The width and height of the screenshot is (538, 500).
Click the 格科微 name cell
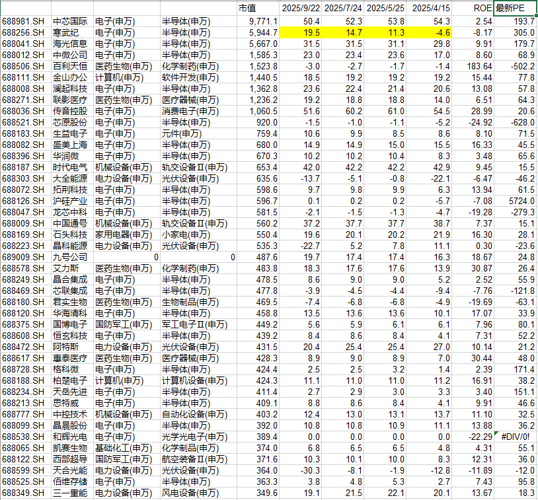tap(72, 370)
